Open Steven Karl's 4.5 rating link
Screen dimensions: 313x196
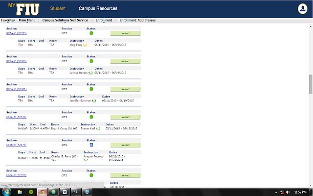pos(98,128)
